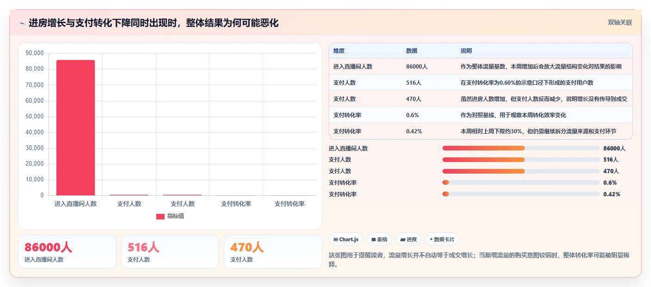Click the 说明 table column header

(466, 50)
